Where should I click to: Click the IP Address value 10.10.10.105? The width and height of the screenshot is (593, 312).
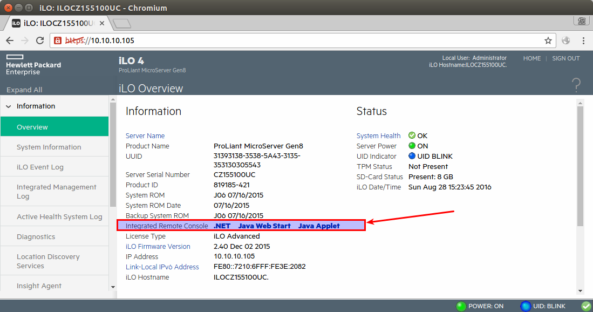tap(234, 256)
